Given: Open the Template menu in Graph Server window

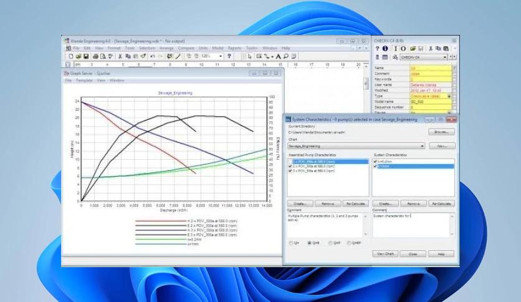Looking at the screenshot, I should [84, 80].
